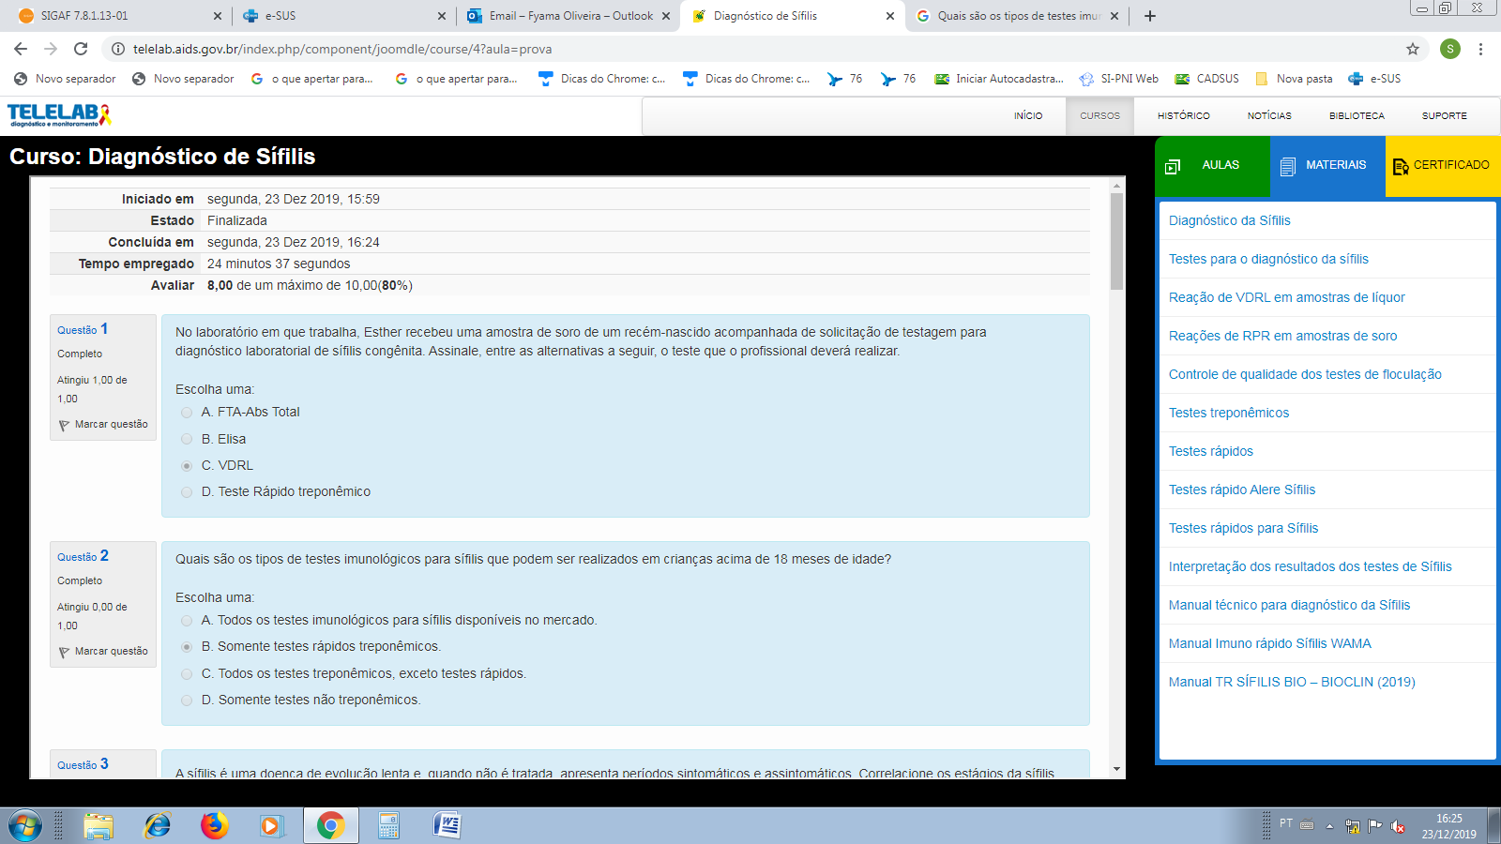Image resolution: width=1501 pixels, height=844 pixels.
Task: Select option C. VDRL
Action: pos(187,466)
